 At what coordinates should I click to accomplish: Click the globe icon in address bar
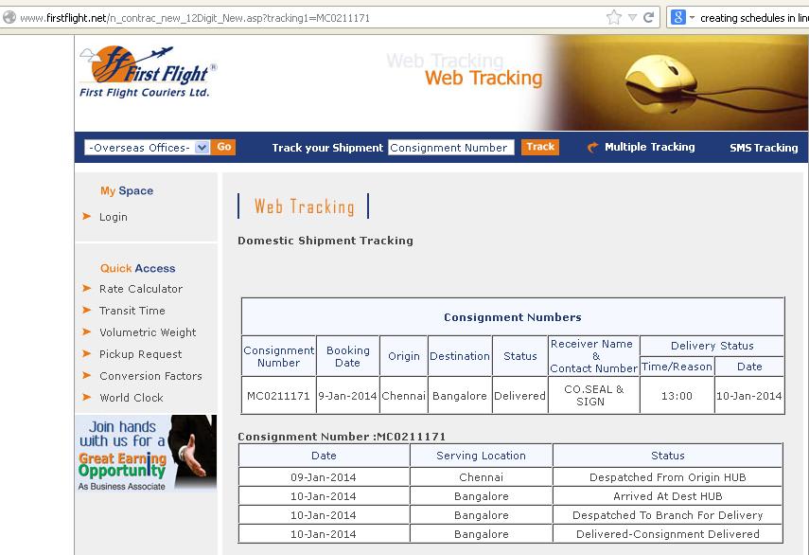9,17
